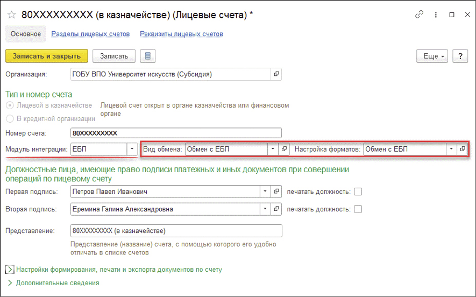Tick печатать должность for Вторая подпись

pyautogui.click(x=358, y=209)
